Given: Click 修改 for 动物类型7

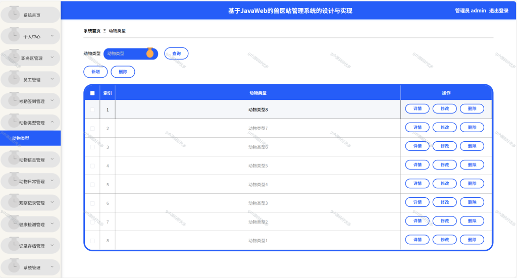Looking at the screenshot, I should click(x=445, y=128).
